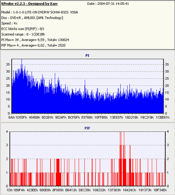Click the drive Model line

(x=40, y=12)
